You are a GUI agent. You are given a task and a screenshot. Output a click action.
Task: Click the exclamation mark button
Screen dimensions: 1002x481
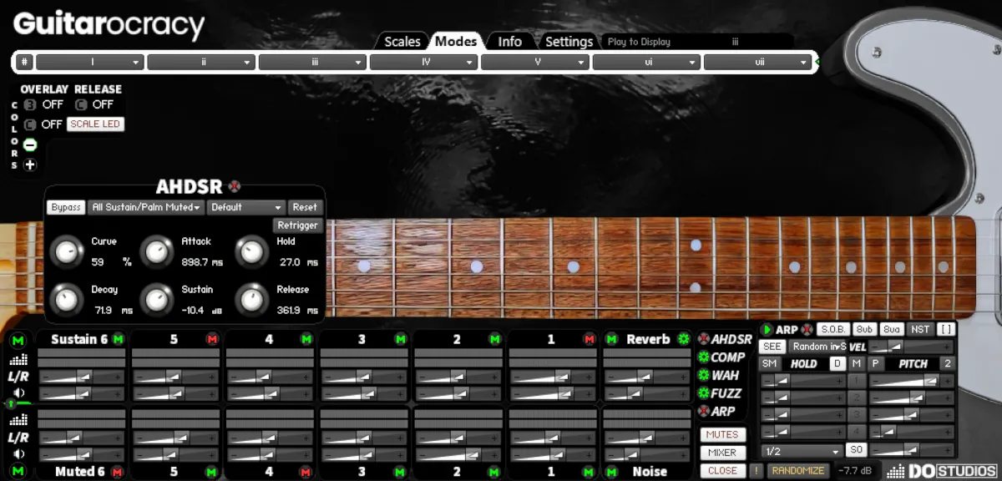point(756,470)
